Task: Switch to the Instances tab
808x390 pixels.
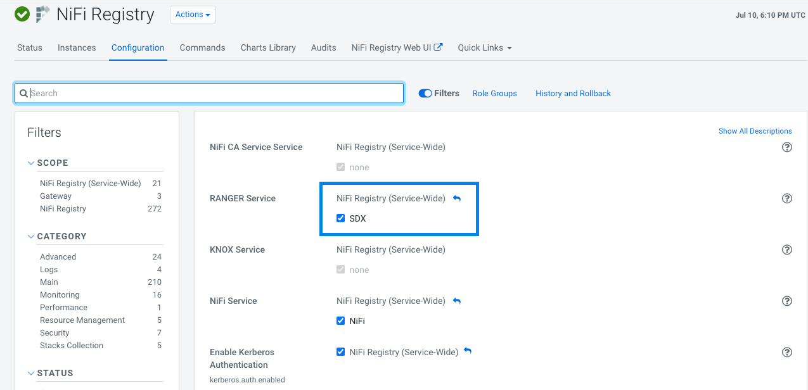Action: (x=77, y=47)
